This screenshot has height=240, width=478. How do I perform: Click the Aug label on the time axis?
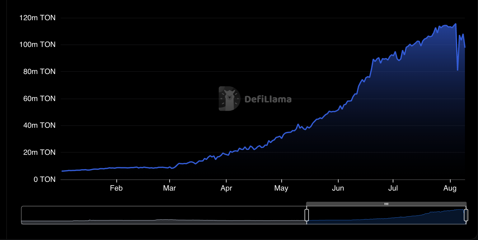click(x=450, y=188)
